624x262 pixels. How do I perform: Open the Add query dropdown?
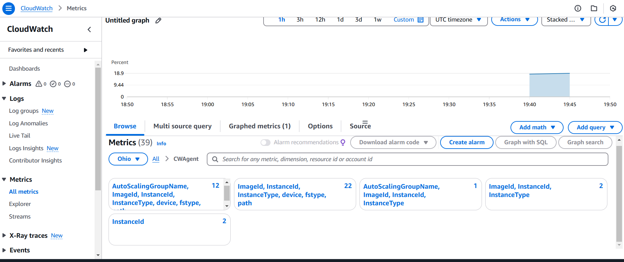click(595, 127)
